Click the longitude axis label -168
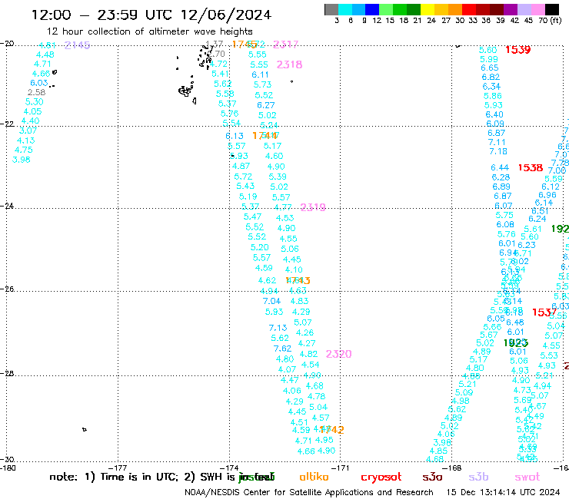 tap(454, 468)
